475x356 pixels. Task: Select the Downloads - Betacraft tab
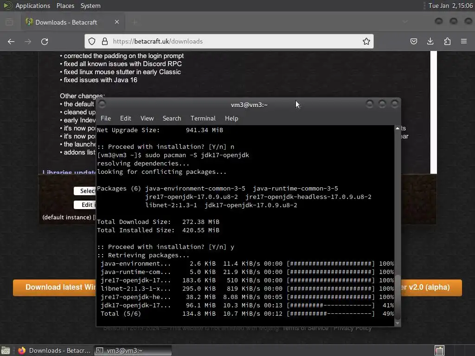coord(73,22)
